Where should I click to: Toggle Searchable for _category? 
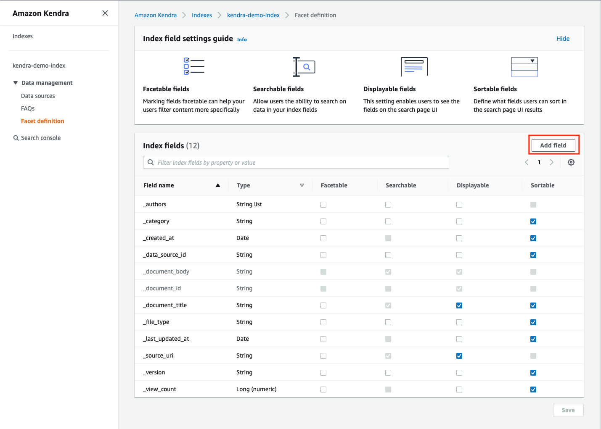coord(388,221)
